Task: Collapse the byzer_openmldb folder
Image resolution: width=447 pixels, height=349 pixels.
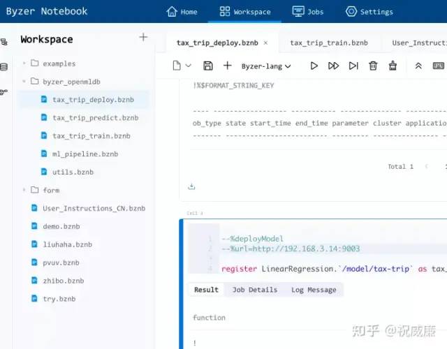Action: coord(24,82)
